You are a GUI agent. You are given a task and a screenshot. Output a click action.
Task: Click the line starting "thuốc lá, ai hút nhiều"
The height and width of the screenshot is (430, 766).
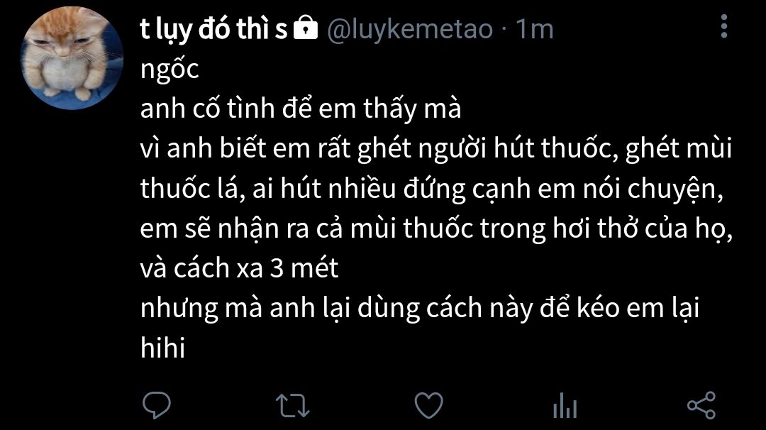coord(432,189)
